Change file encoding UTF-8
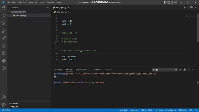The height and width of the screenshot is (112, 199). tap(143, 110)
